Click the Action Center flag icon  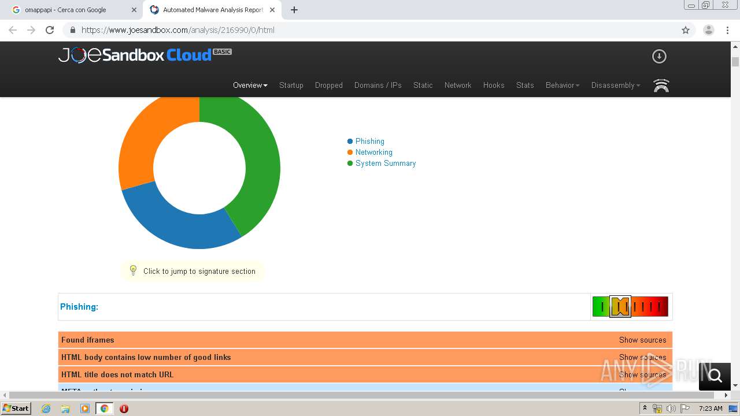(684, 408)
